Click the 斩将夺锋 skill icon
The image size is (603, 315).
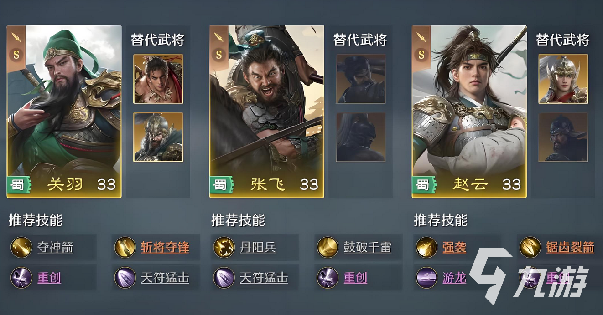[x=125, y=247]
